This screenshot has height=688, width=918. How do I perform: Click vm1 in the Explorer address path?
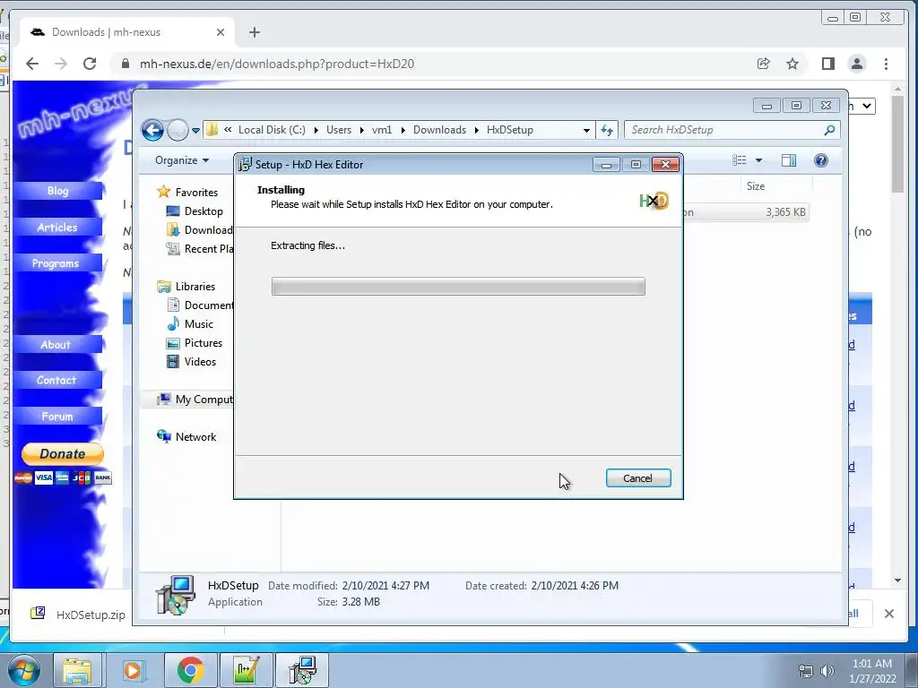[x=382, y=130]
